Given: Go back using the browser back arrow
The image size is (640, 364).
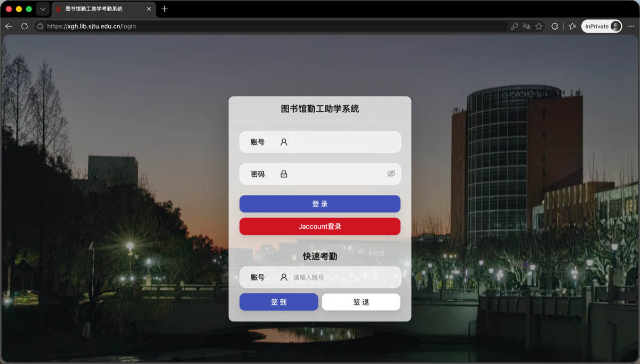Looking at the screenshot, I should 9,26.
